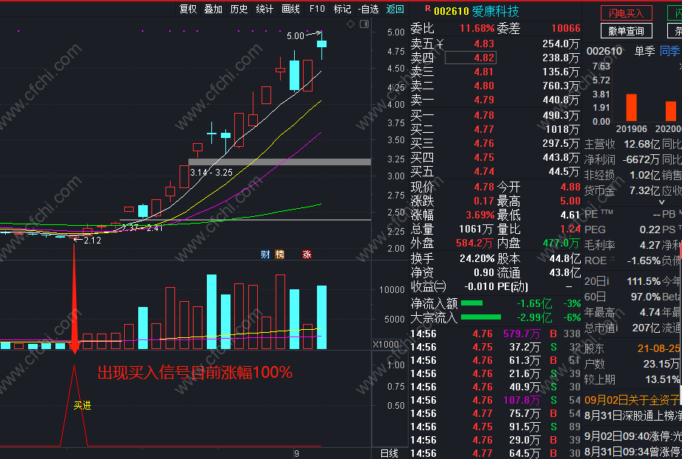
Task: Click the 卖五 price 4.83
Action: click(x=484, y=44)
